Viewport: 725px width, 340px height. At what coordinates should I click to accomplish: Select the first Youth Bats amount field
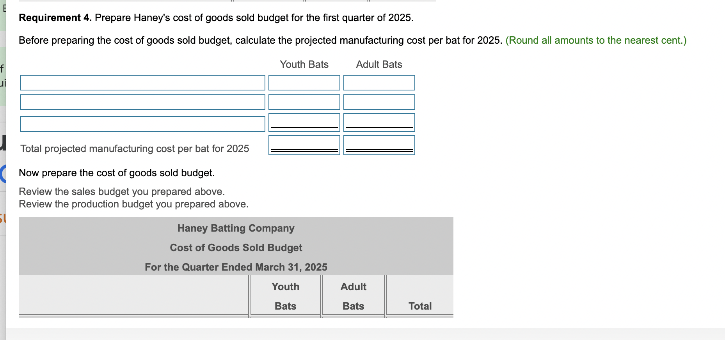[x=304, y=83]
